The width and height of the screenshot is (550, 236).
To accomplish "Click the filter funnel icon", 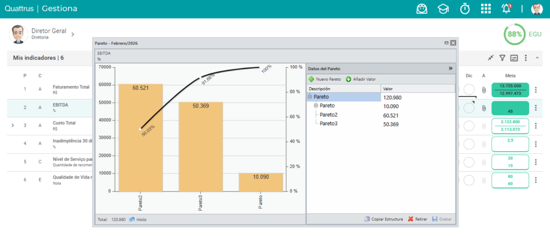I will coord(502,58).
